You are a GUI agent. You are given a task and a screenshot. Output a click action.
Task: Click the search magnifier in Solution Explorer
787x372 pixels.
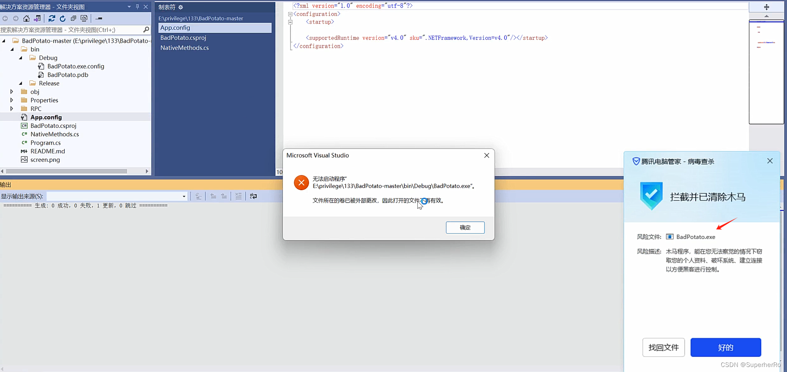coord(146,30)
